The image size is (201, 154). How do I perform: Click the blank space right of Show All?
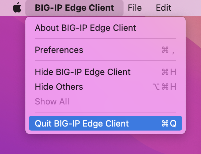pos(126,101)
